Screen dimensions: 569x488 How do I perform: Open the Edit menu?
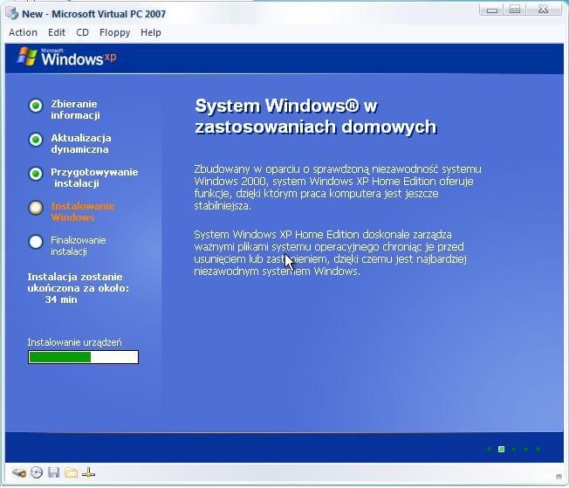(x=57, y=32)
